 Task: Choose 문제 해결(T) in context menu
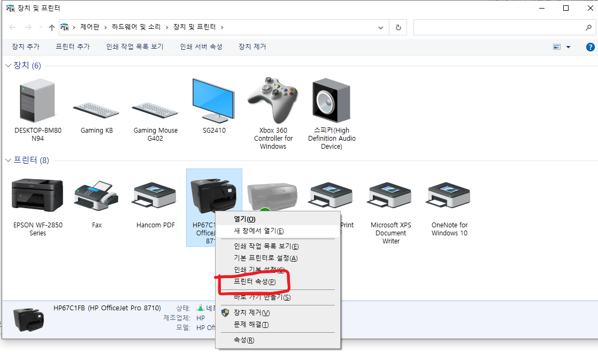[x=278, y=325]
